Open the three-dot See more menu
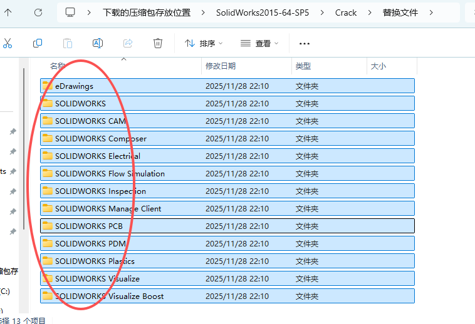The image size is (475, 324). 304,44
